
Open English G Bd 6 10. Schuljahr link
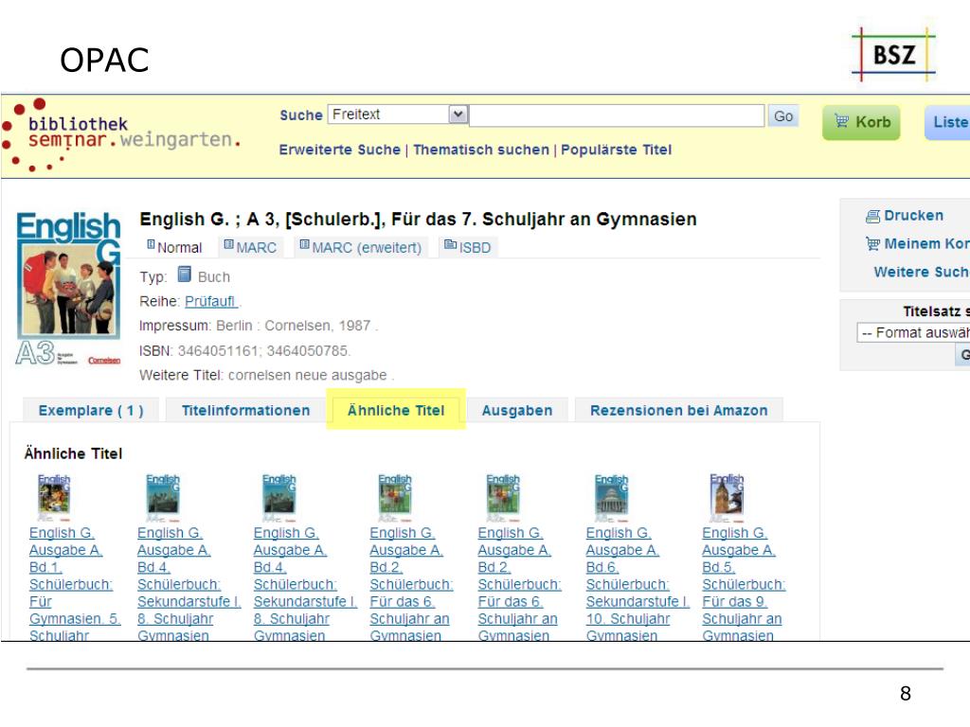638,583
